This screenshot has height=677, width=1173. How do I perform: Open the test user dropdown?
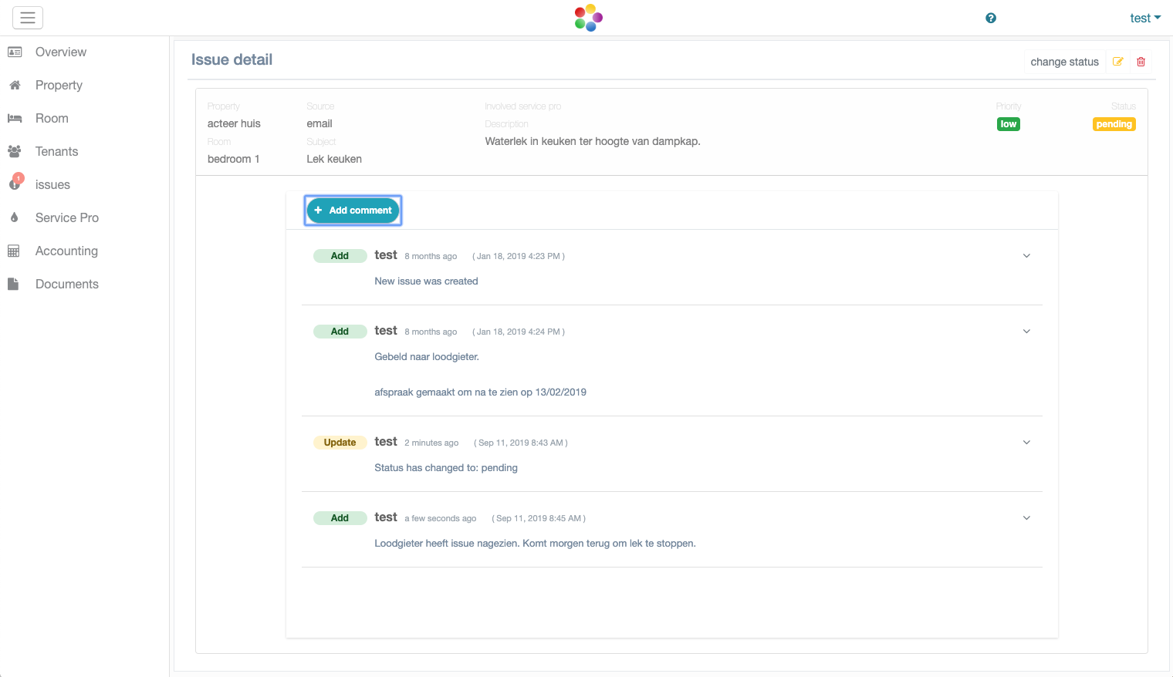tap(1144, 19)
